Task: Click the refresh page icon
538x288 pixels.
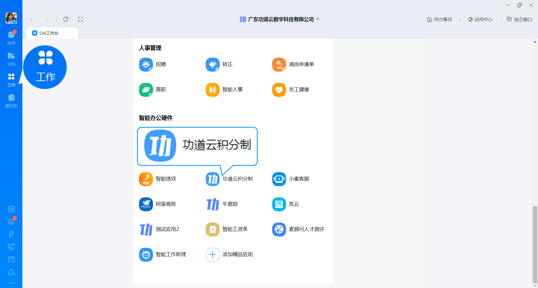Action: point(66,19)
